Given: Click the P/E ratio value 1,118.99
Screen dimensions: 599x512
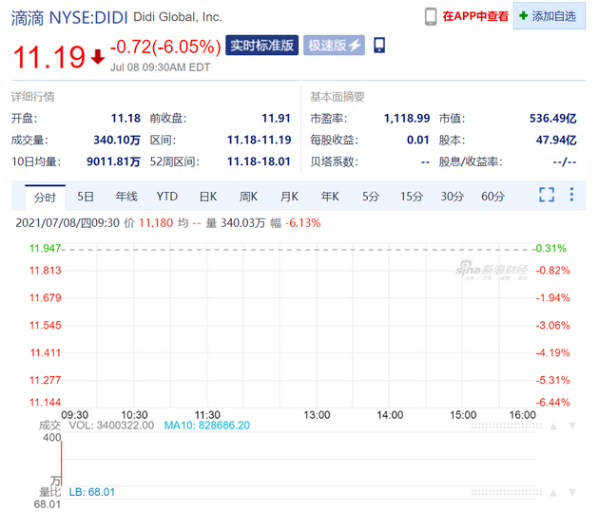Looking at the screenshot, I should click(407, 119).
